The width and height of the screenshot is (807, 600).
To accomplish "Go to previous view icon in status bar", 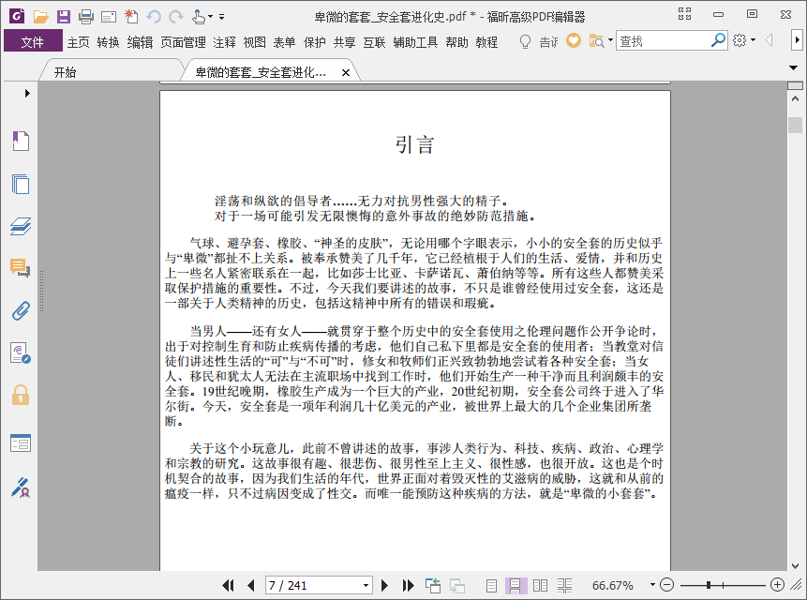I will tap(433, 585).
